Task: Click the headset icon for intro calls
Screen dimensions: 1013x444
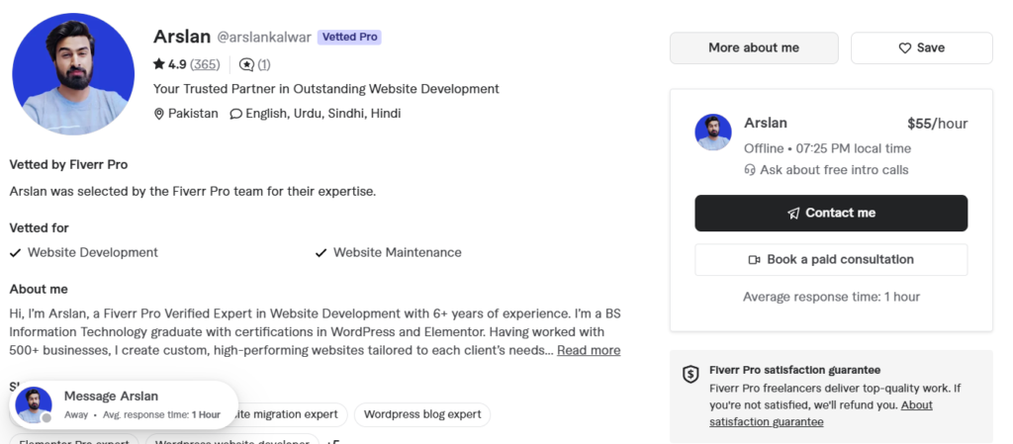Action: (x=750, y=170)
